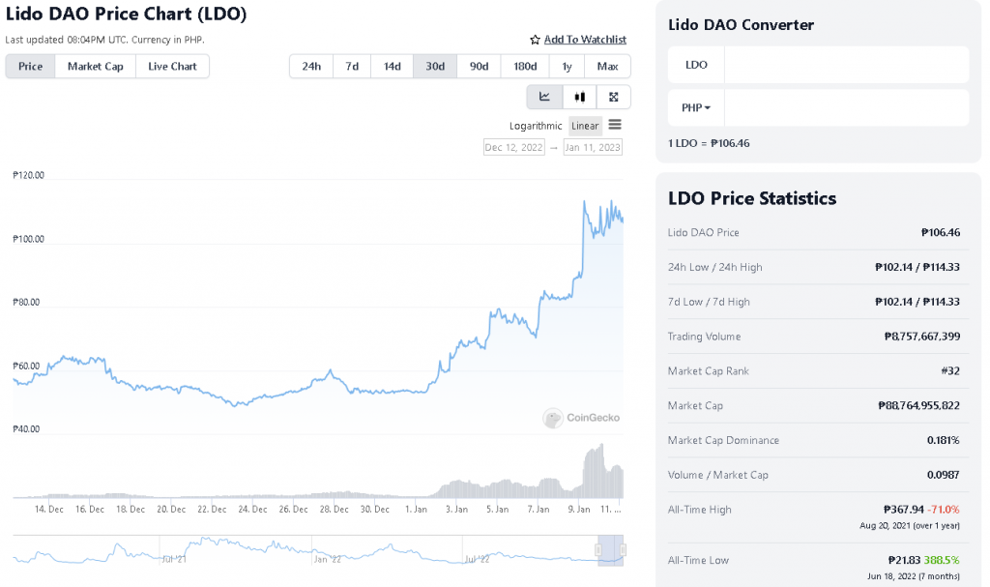The width and height of the screenshot is (990, 587).
Task: Select the Price tab
Action: pos(30,67)
